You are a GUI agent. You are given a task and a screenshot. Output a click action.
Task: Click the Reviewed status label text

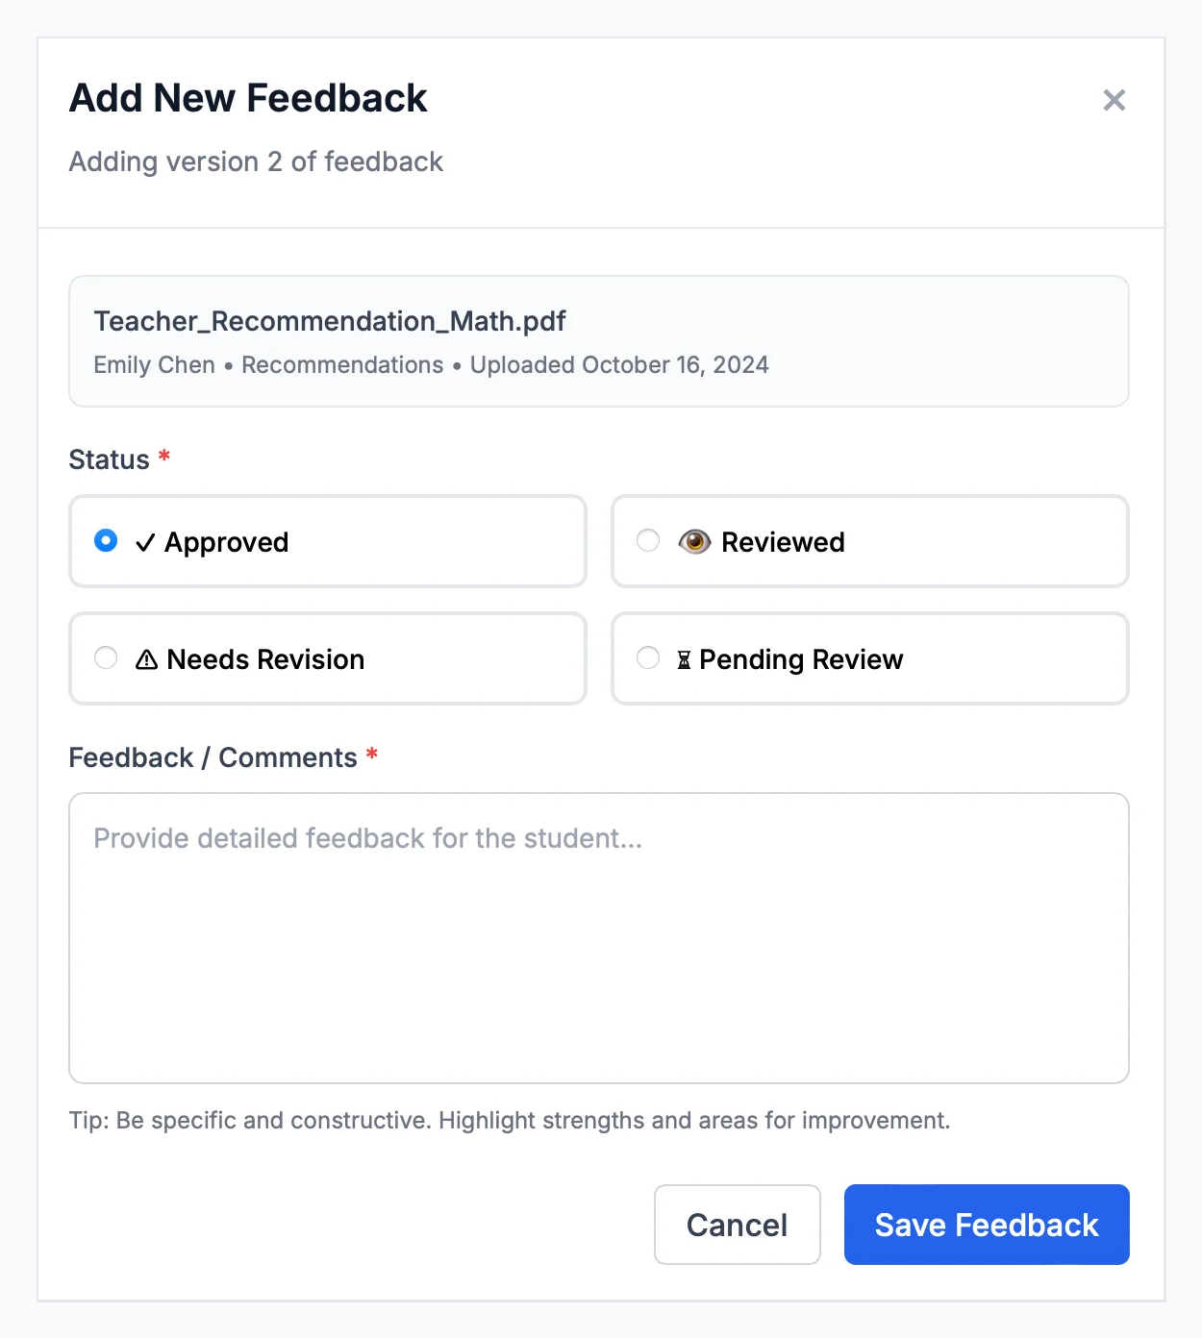[783, 543]
